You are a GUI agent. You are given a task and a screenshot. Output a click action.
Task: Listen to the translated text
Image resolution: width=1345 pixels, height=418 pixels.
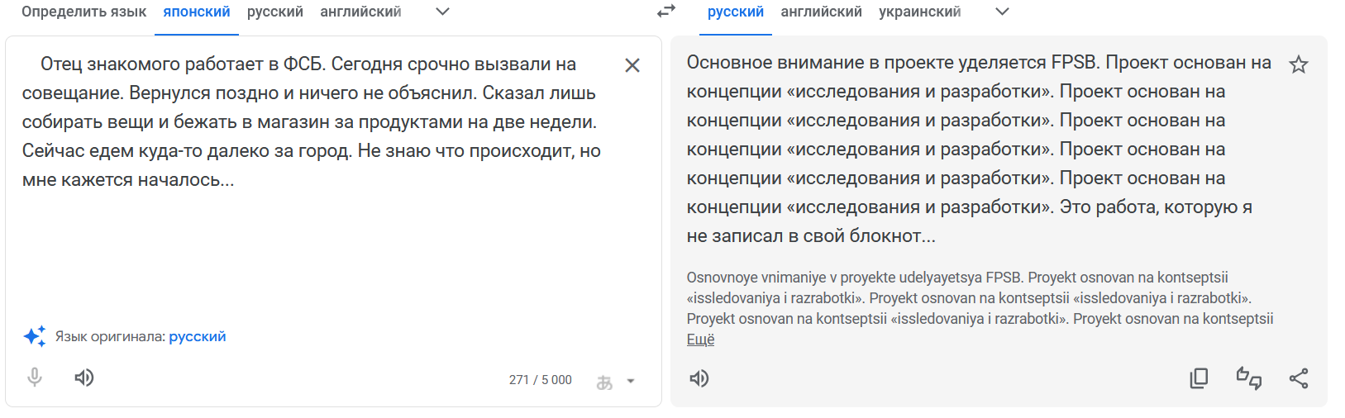[699, 378]
